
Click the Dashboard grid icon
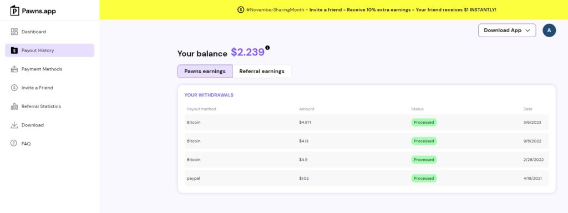(14, 32)
